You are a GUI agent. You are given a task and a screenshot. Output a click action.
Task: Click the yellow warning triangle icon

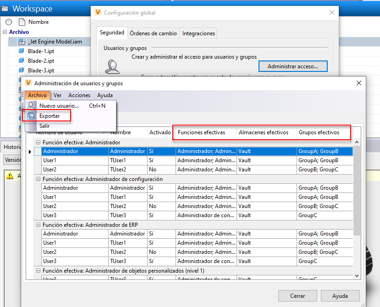(10, 175)
